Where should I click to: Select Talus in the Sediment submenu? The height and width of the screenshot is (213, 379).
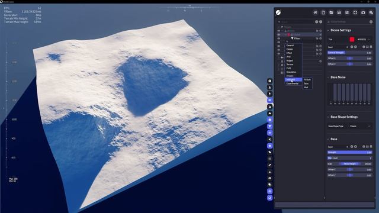click(307, 83)
